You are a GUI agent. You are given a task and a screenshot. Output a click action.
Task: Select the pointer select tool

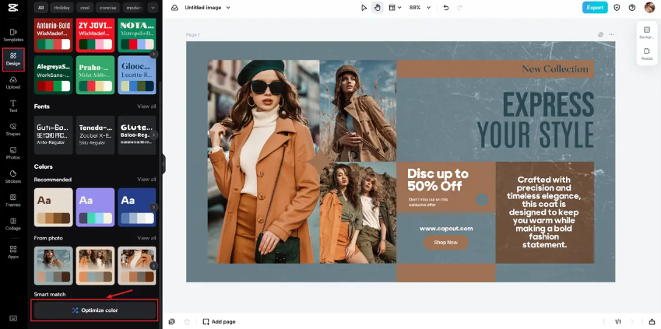pyautogui.click(x=364, y=8)
